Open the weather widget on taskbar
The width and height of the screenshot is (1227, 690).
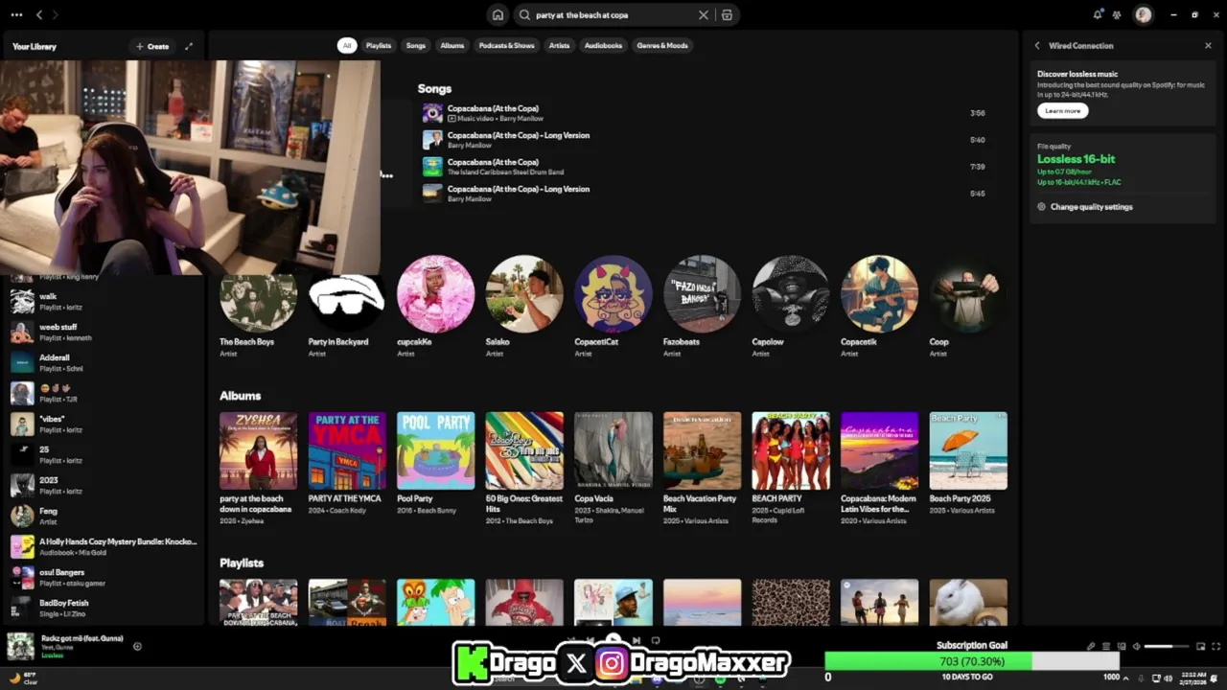23,678
